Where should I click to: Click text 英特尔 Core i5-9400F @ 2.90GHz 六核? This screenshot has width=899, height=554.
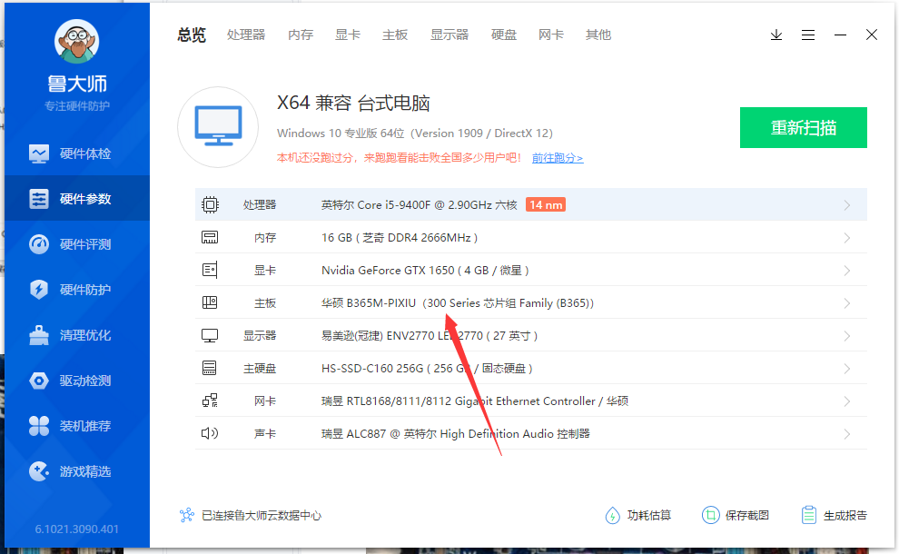coord(420,204)
